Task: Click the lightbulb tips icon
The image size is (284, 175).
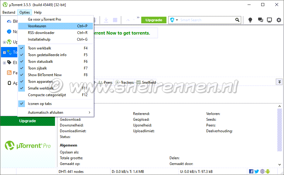Action: [250, 20]
